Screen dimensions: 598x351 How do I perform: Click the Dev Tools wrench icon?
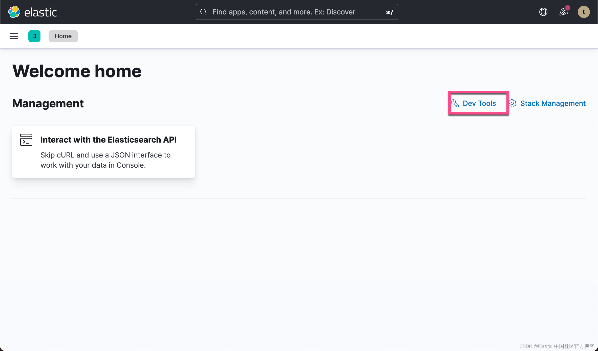pos(455,103)
